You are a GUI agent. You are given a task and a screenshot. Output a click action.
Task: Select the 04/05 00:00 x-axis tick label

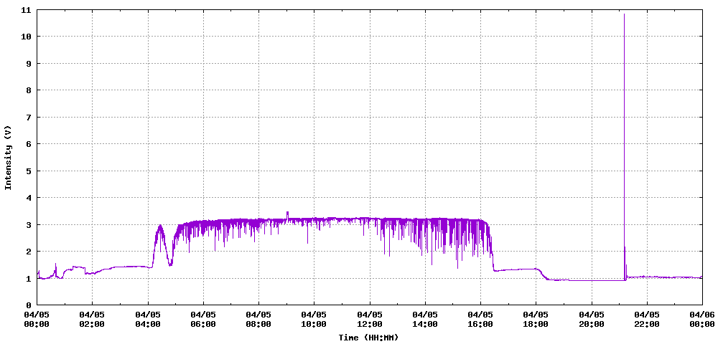pos(37,319)
